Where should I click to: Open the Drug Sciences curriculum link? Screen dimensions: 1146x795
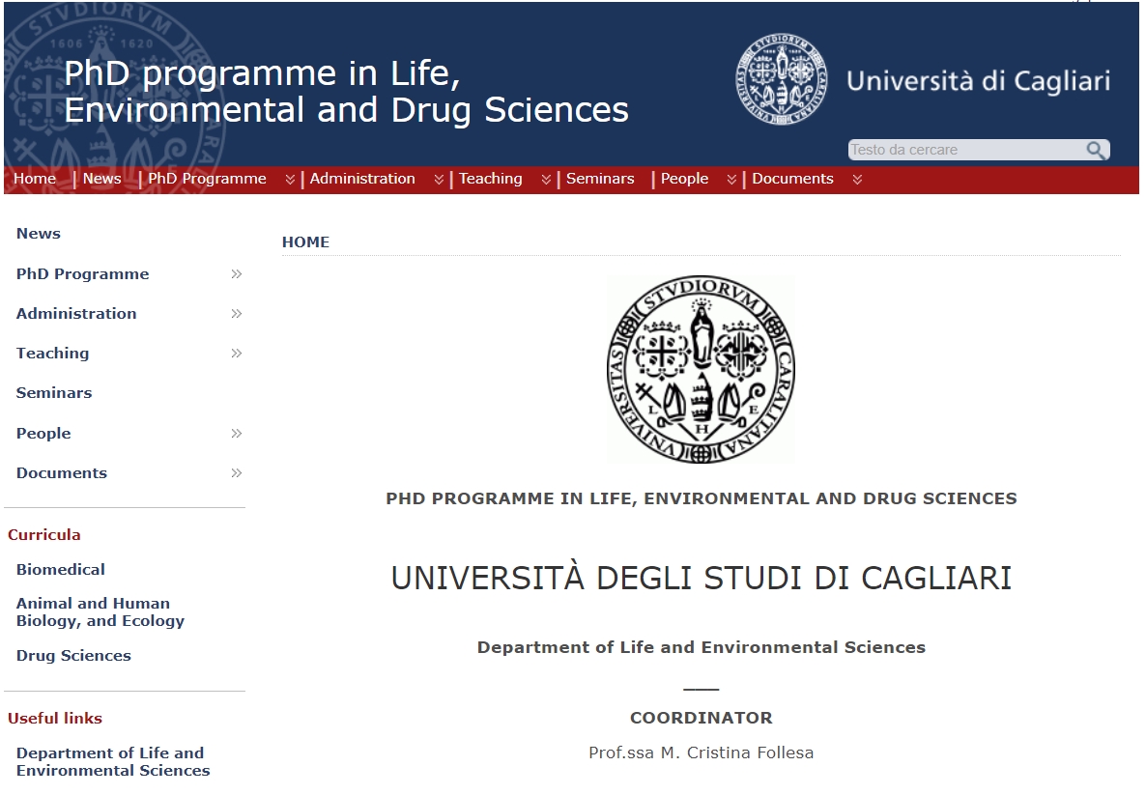(73, 656)
